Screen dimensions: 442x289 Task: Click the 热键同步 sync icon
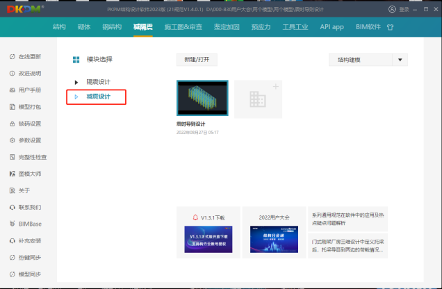[x=12, y=257]
